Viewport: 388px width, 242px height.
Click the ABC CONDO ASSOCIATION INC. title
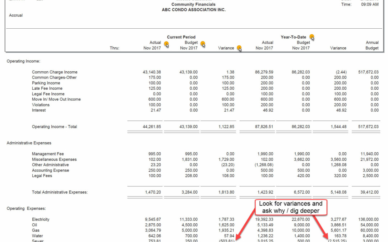194,10
